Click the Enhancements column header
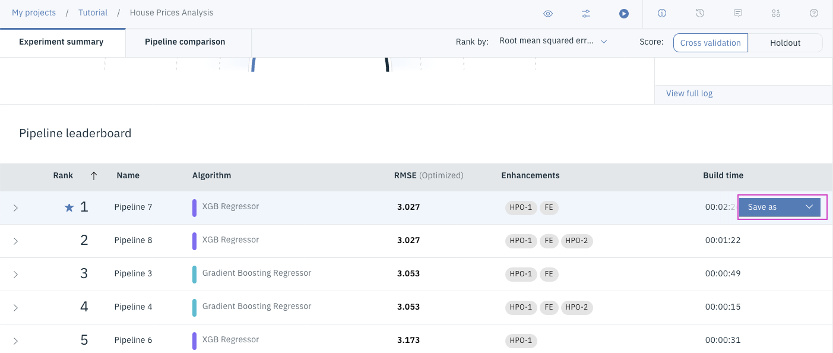This screenshot has height=353, width=833. (x=530, y=175)
